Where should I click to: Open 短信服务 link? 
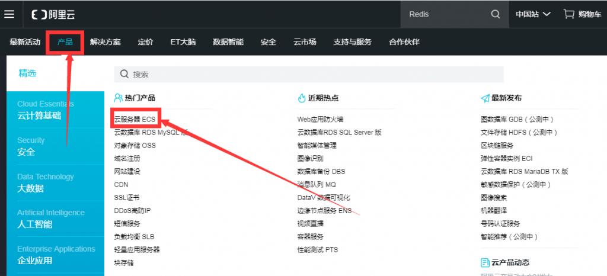tap(127, 224)
